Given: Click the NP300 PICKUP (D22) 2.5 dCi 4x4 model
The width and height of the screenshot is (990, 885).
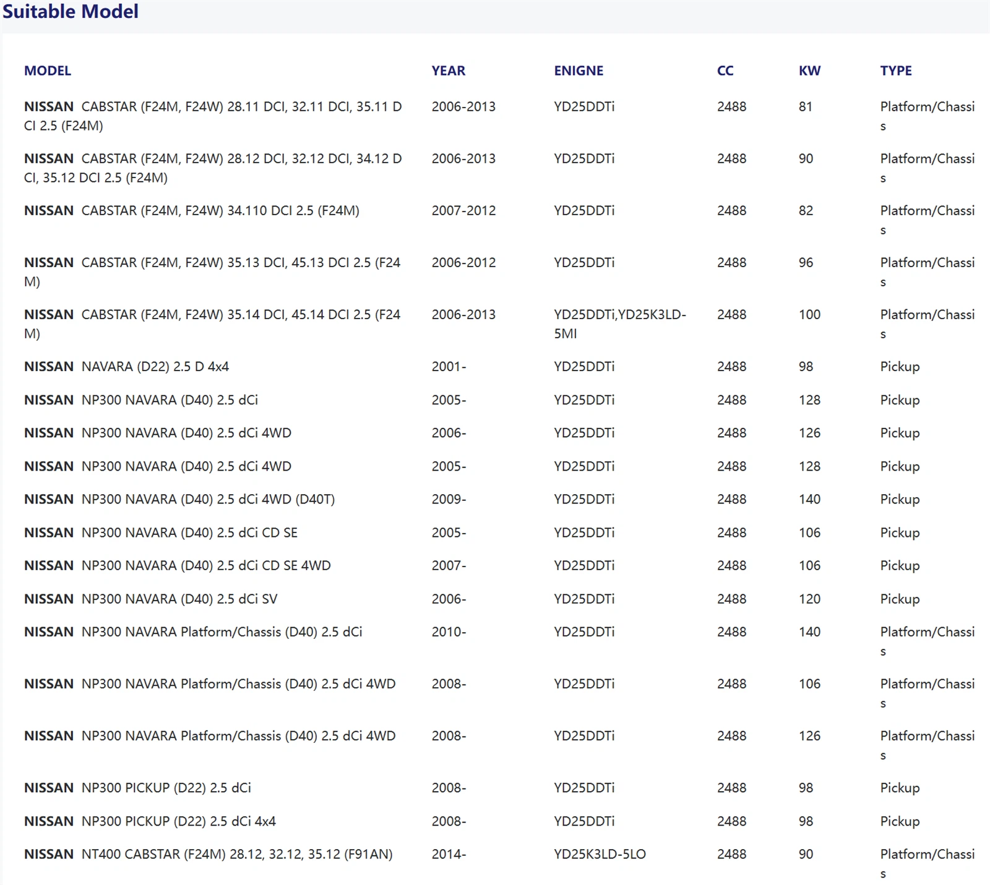Looking at the screenshot, I should [150, 821].
